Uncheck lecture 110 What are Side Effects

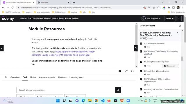tap(141, 51)
